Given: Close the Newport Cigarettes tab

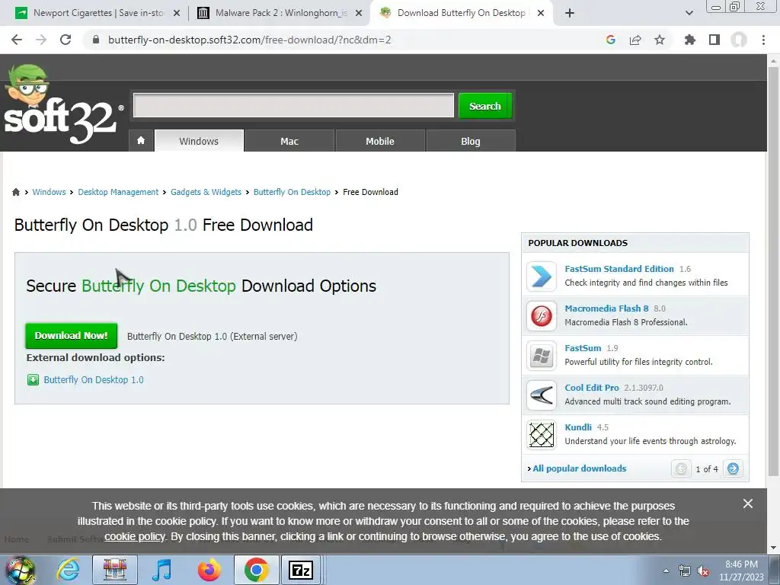Looking at the screenshot, I should (177, 14).
